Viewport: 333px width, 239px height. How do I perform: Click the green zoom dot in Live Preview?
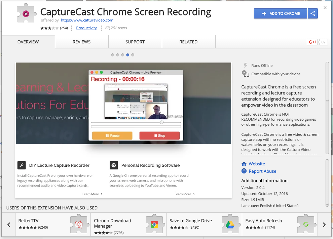coord(102,72)
